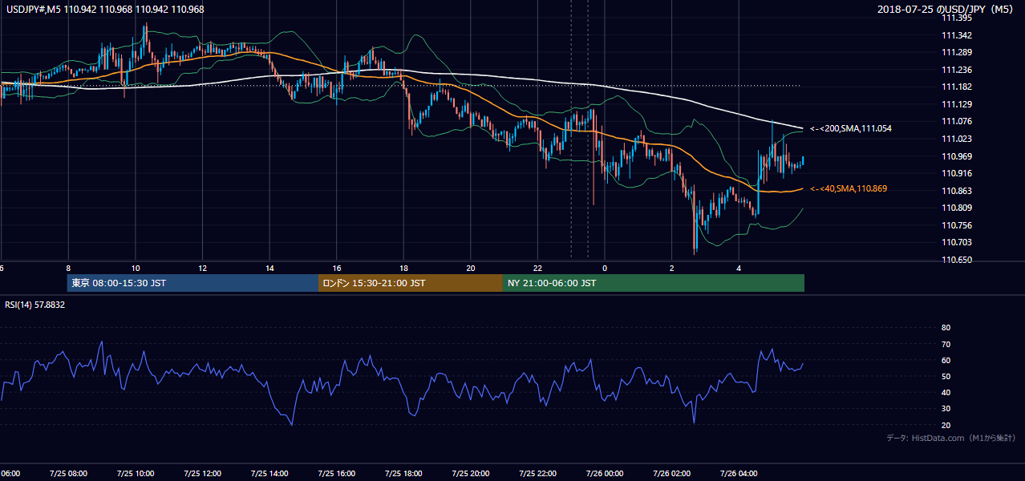Viewport: 1025px width, 481px height.
Task: Click price axis value 110.969
Action: [956, 156]
